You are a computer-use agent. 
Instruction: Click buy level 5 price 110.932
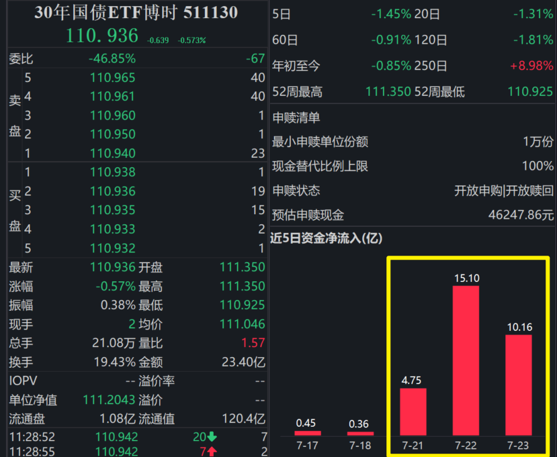113,248
